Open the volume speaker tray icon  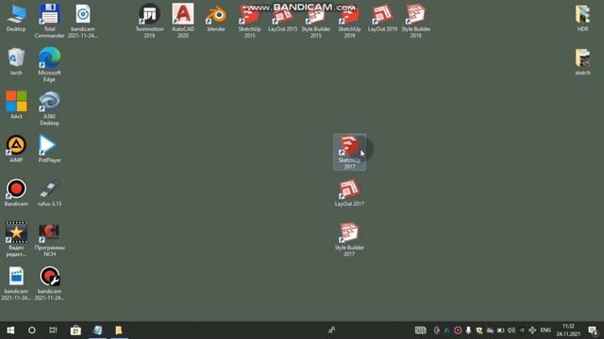tap(512, 331)
